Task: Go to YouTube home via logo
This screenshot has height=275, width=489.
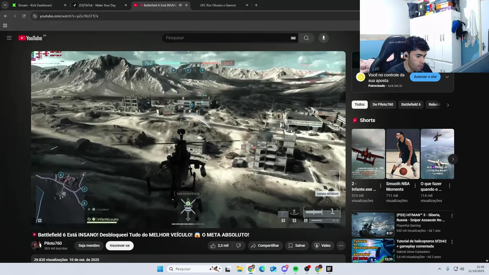Action: pos(31,38)
